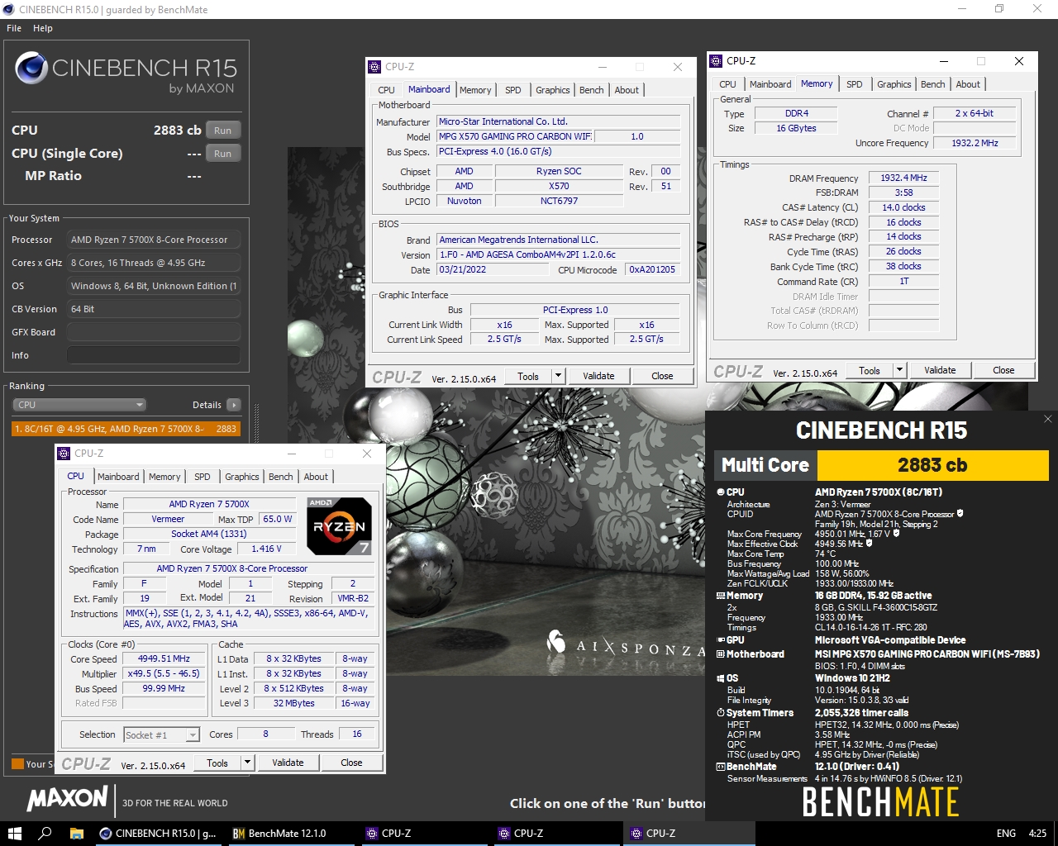This screenshot has width=1058, height=846.
Task: Open Bench tab in Memory CPU-Z window
Action: pyautogui.click(x=933, y=84)
